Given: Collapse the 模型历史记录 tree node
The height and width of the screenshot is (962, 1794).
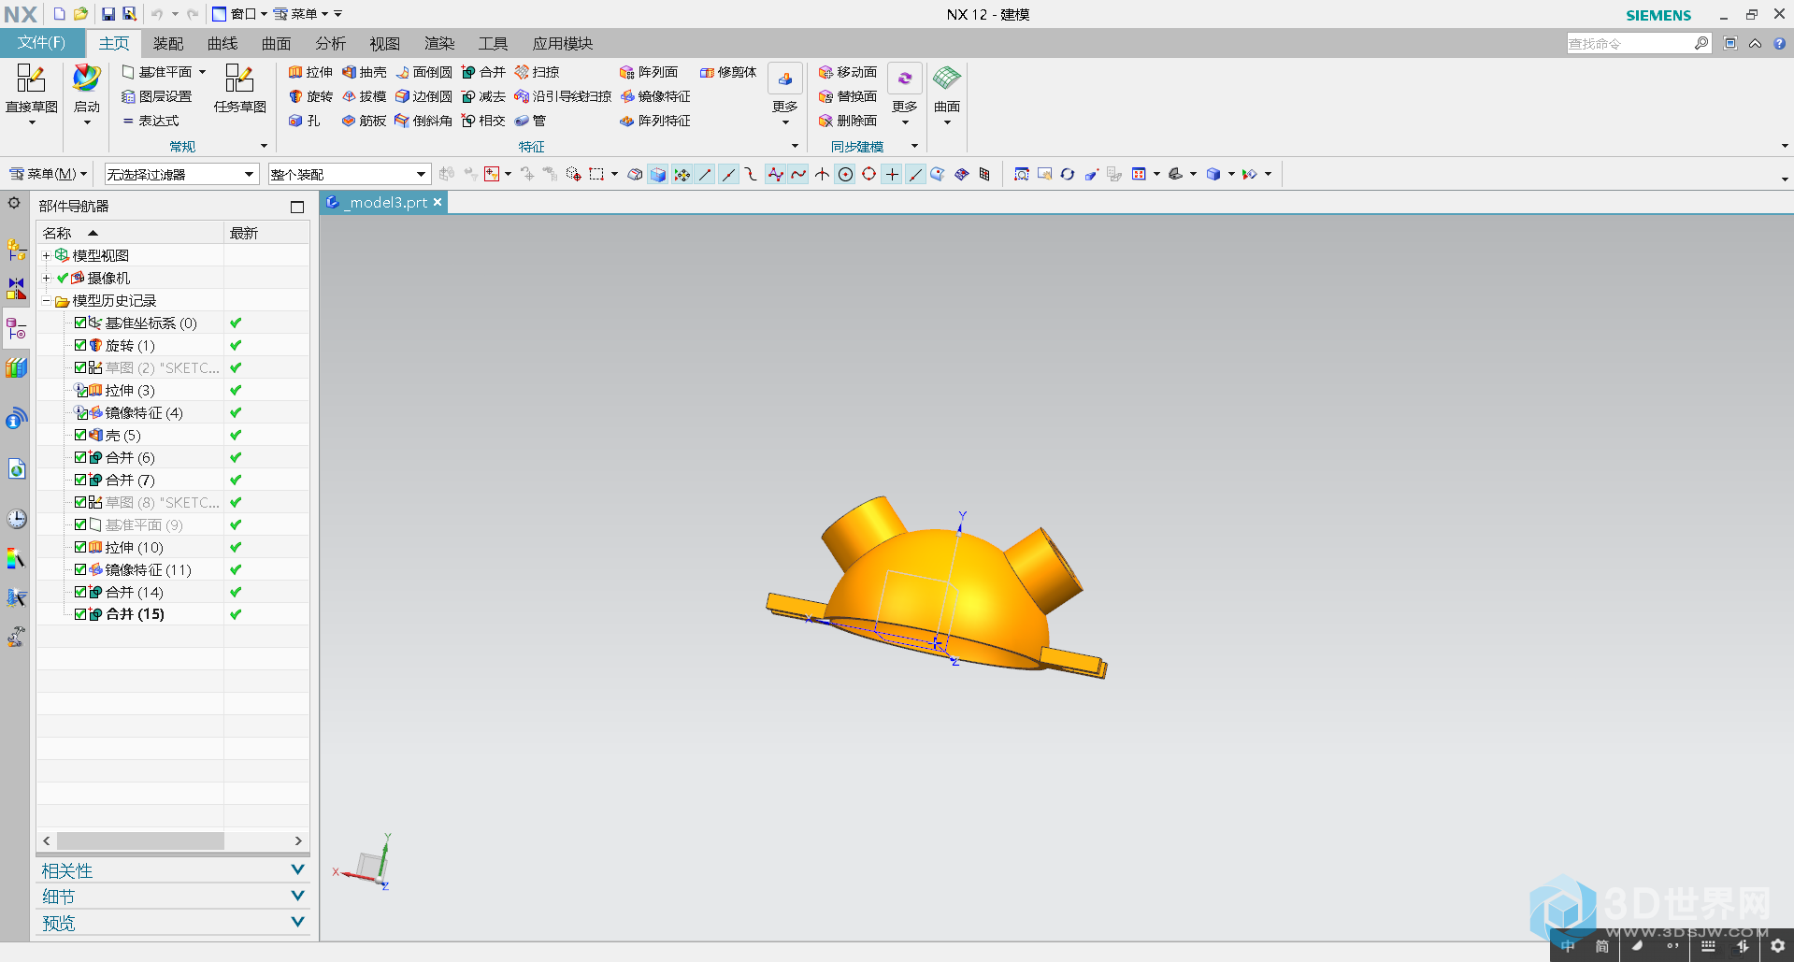Looking at the screenshot, I should click(x=46, y=300).
